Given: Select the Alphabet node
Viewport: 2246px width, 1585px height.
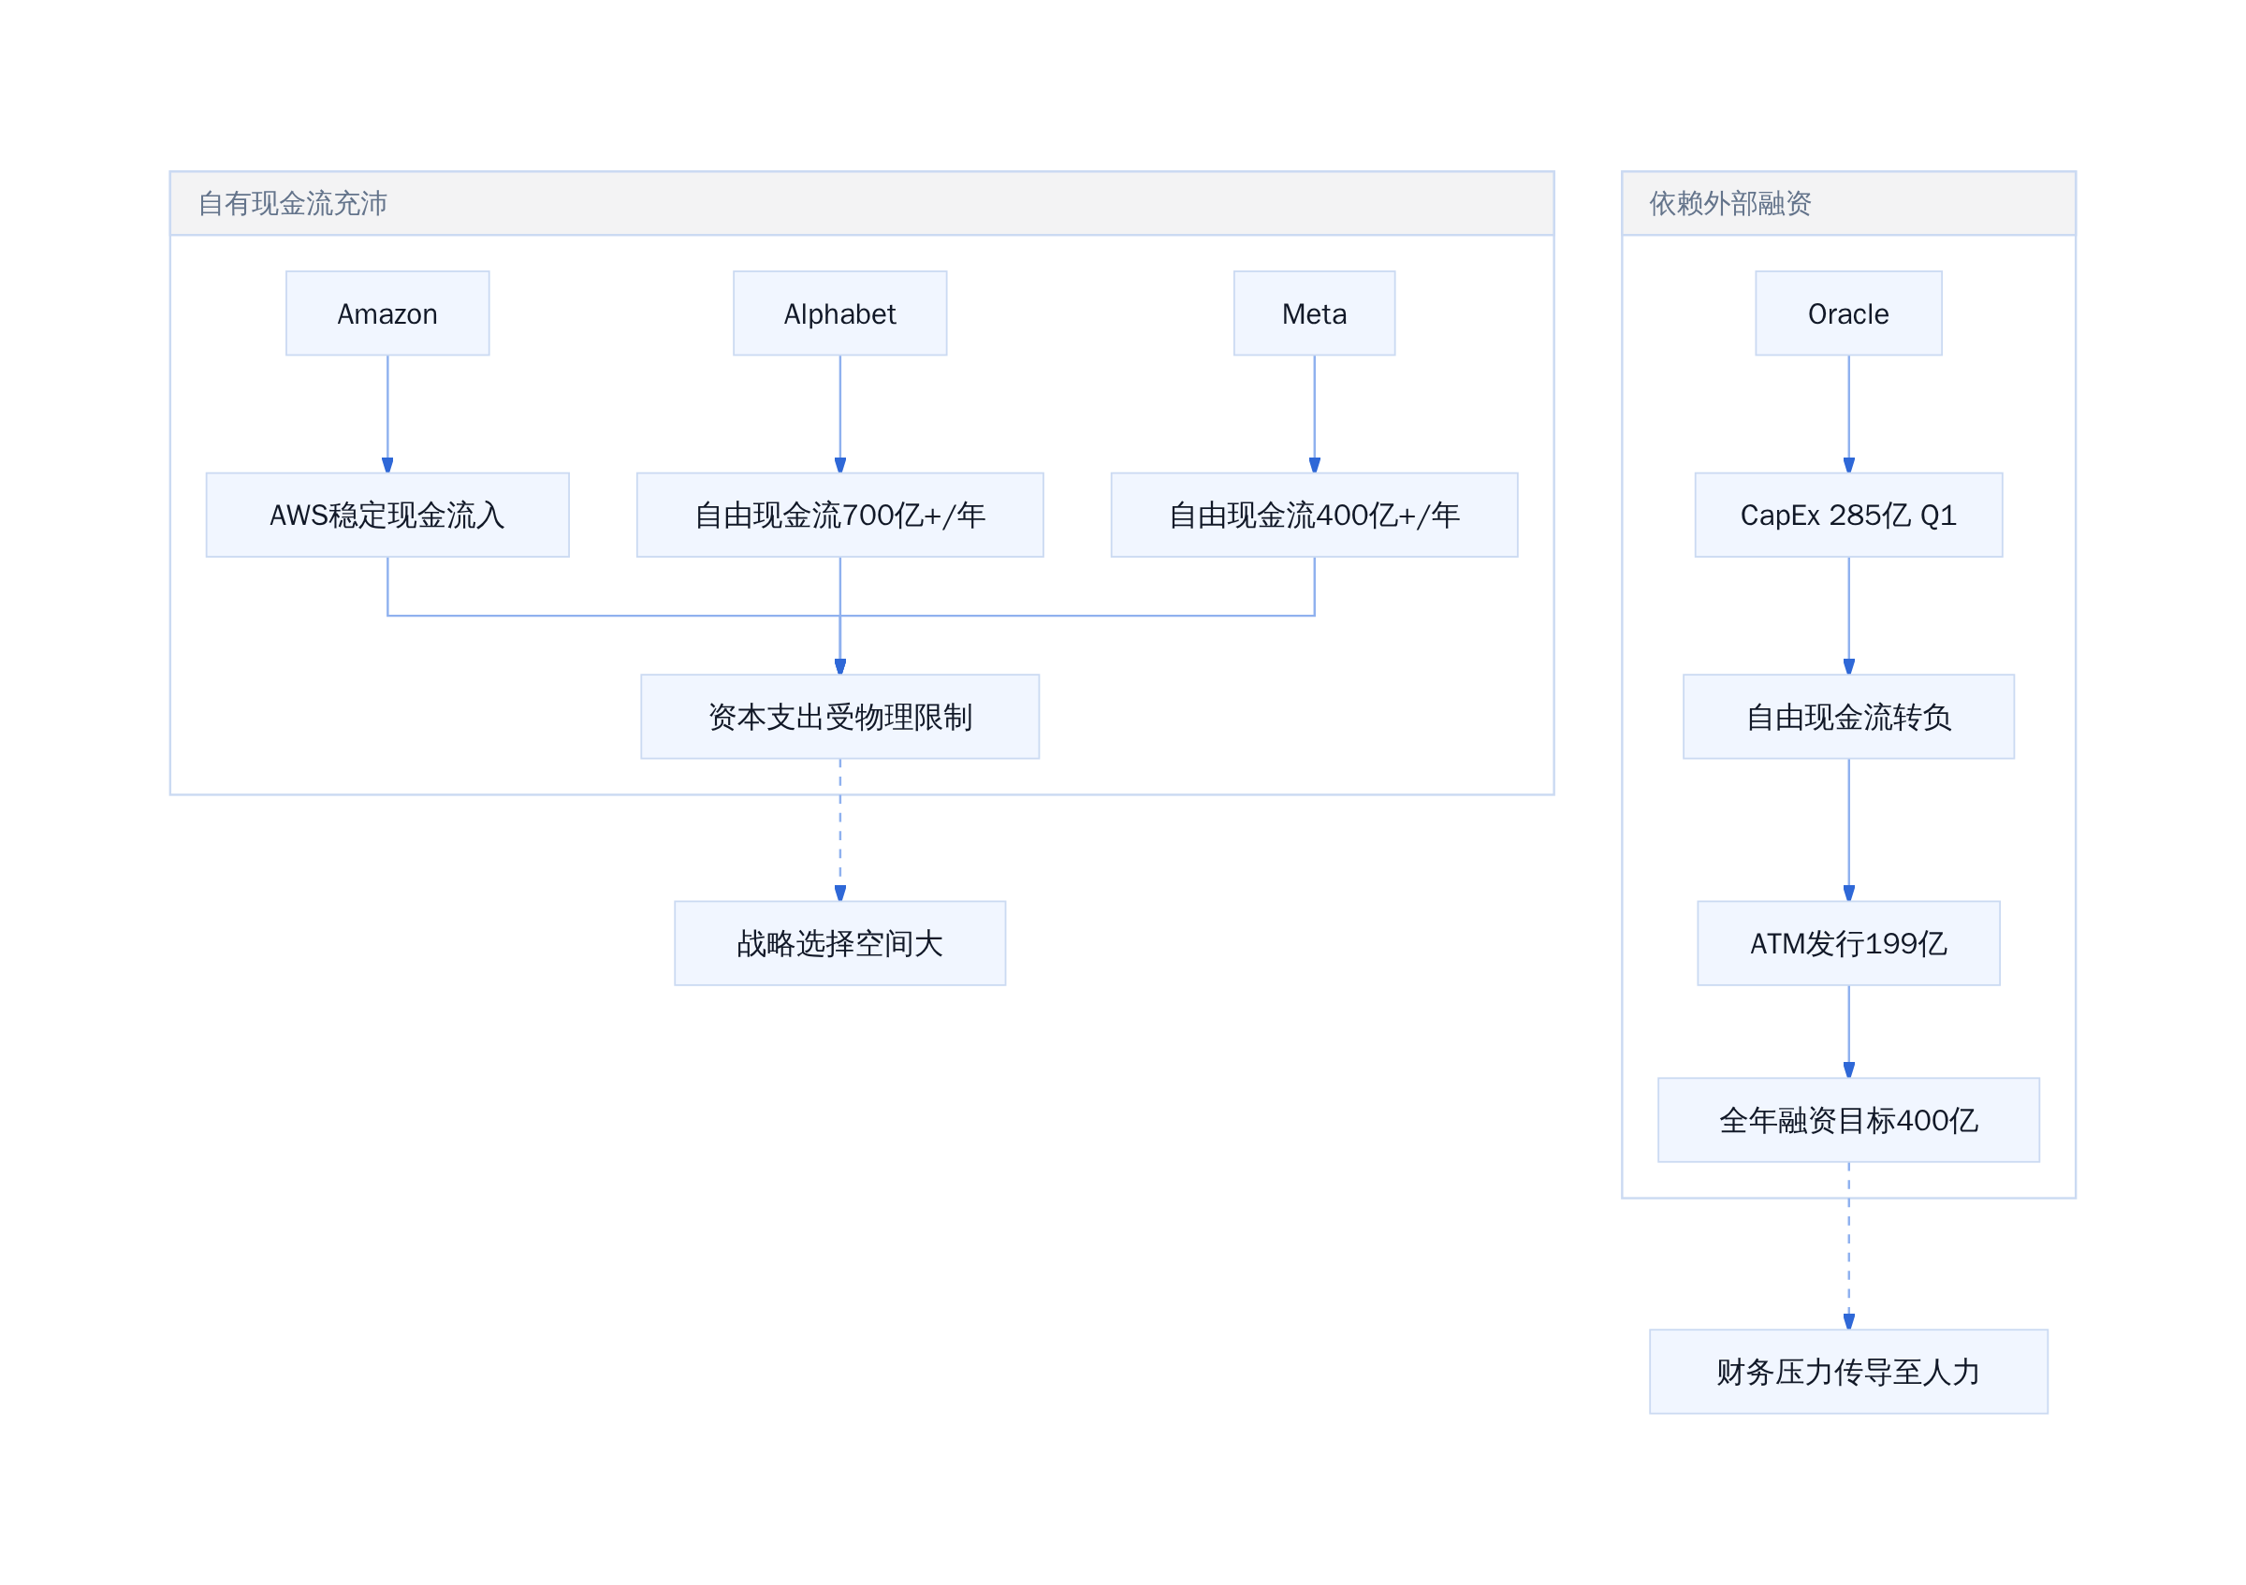Looking at the screenshot, I should pyautogui.click(x=840, y=313).
